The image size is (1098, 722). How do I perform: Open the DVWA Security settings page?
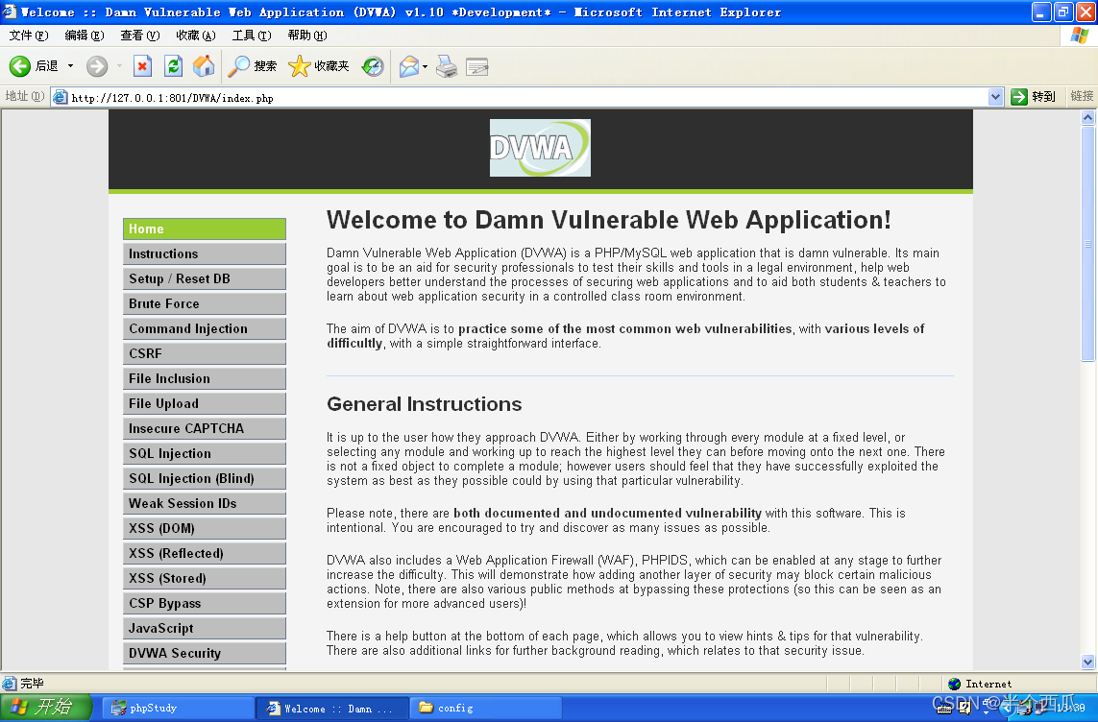[x=205, y=653]
